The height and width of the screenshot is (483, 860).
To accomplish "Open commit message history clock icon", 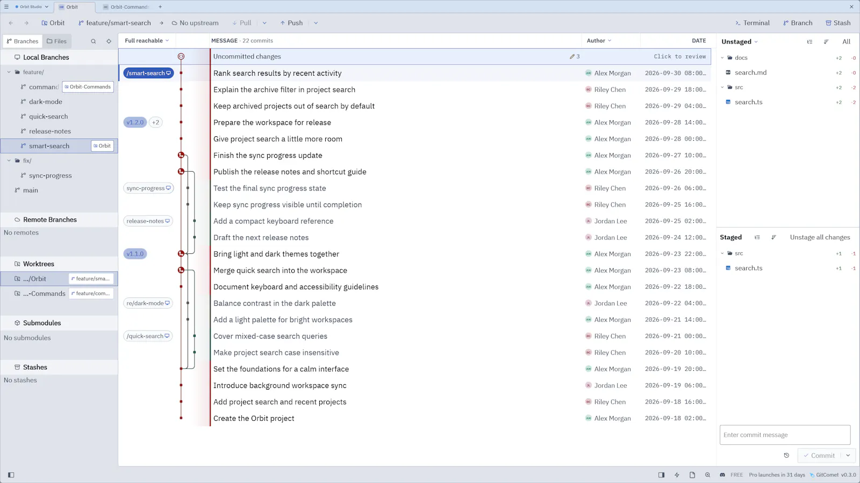I will tap(786, 456).
